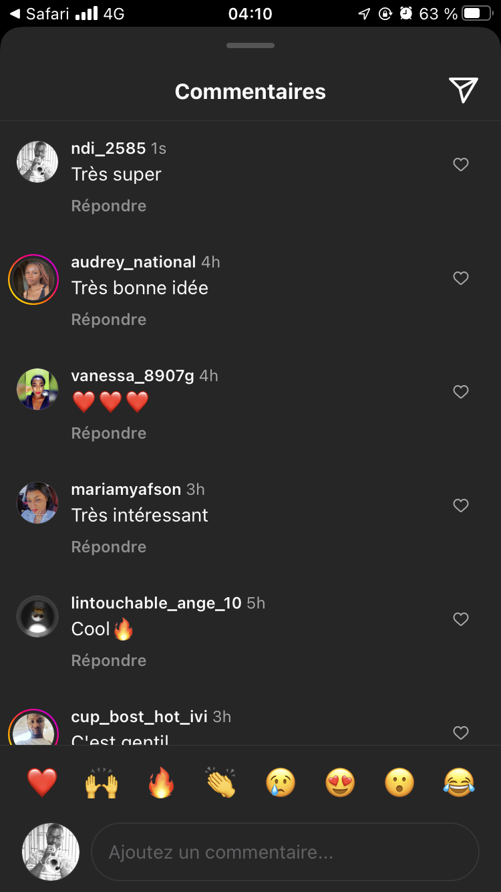Like mariamyafson's comment
Screen dimensions: 501x892
tap(461, 506)
